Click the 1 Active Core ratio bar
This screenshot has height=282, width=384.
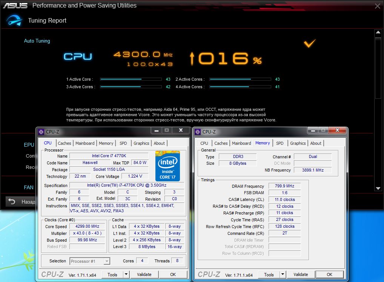(131, 80)
